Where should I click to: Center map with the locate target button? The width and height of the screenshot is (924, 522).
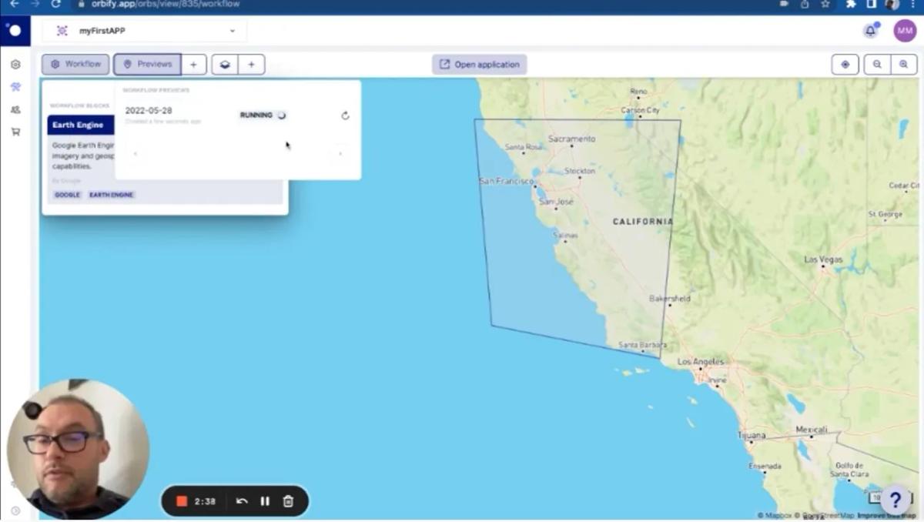click(x=845, y=65)
